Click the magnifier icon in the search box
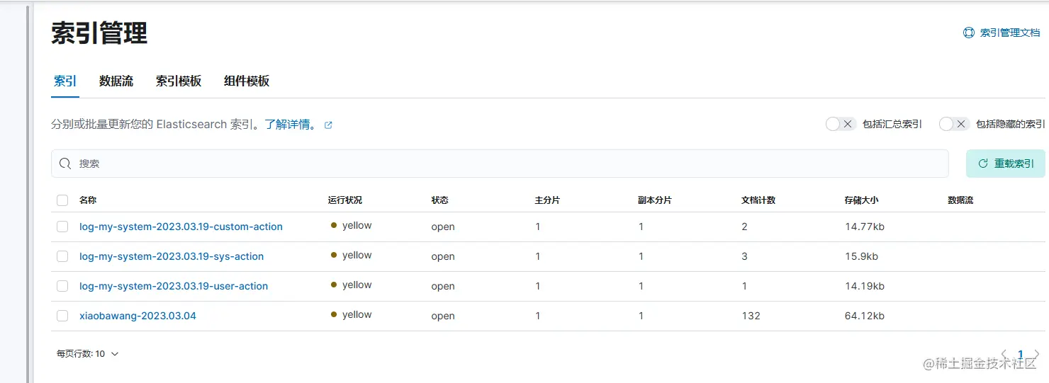 [x=65, y=164]
